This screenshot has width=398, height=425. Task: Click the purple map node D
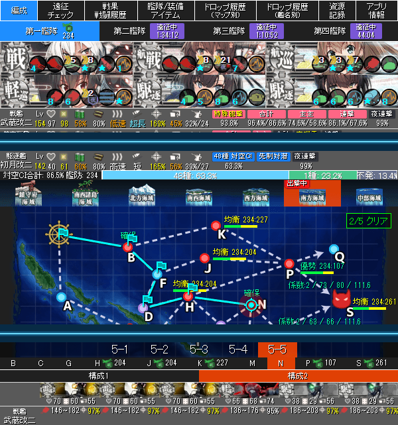[x=143, y=308]
